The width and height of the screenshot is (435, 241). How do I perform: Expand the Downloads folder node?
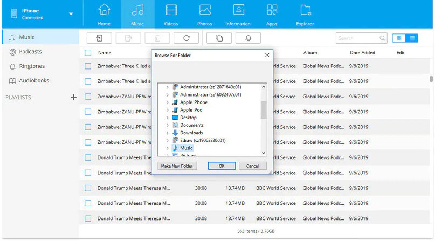pos(167,133)
